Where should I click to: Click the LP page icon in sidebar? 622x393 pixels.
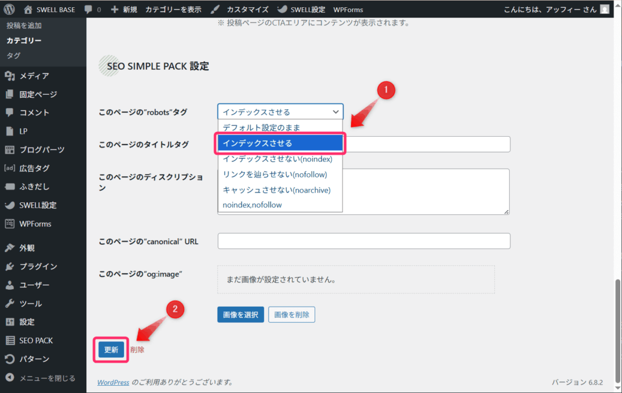[10, 131]
